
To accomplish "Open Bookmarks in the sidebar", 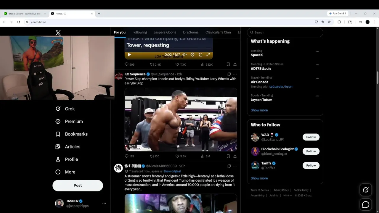I will point(72,134).
